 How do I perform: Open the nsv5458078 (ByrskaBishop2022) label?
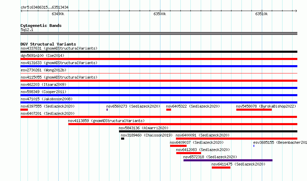(x=266, y=106)
